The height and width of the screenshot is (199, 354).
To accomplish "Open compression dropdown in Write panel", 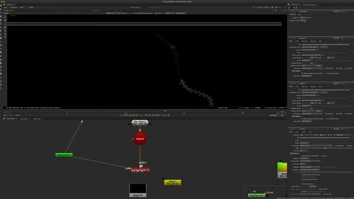I will 310,161.
